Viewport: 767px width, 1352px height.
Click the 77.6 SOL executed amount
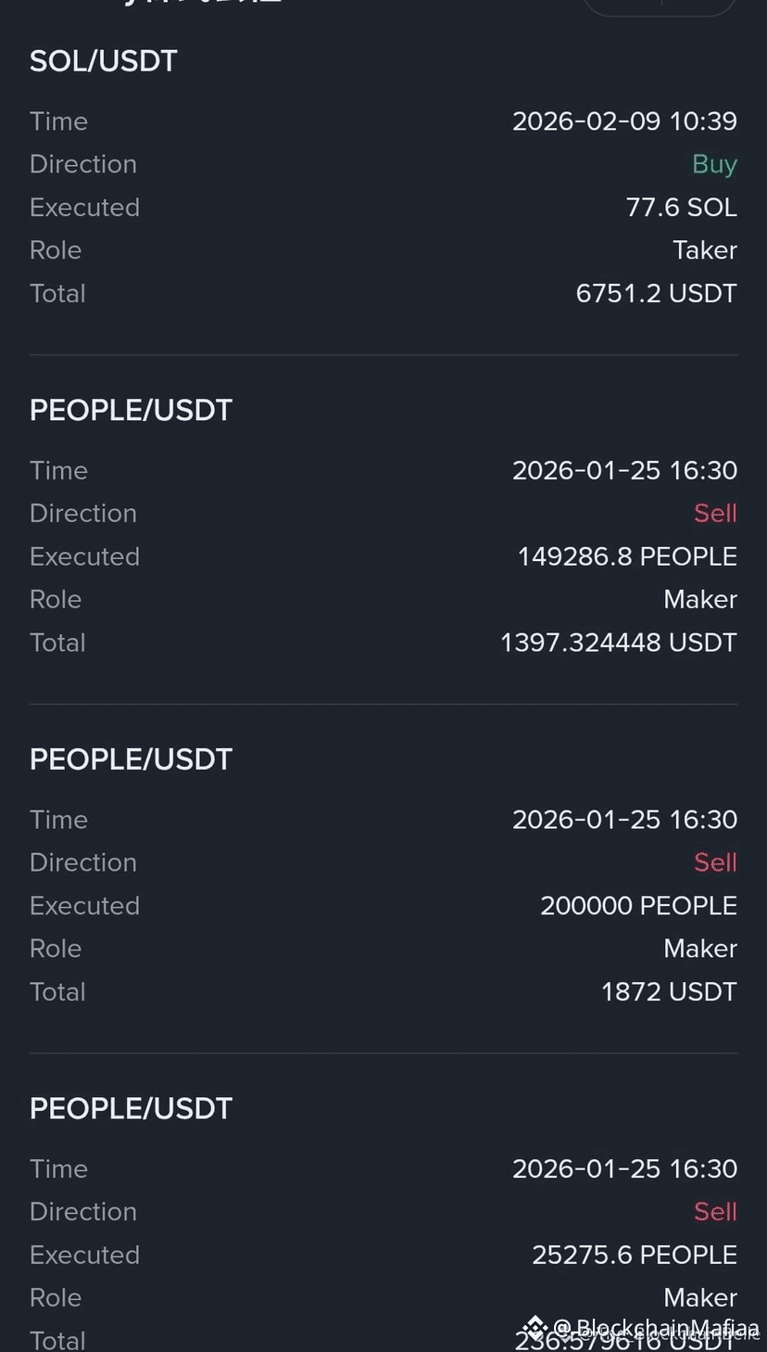681,208
